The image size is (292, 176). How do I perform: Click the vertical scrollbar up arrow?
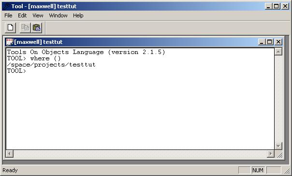click(x=278, y=52)
